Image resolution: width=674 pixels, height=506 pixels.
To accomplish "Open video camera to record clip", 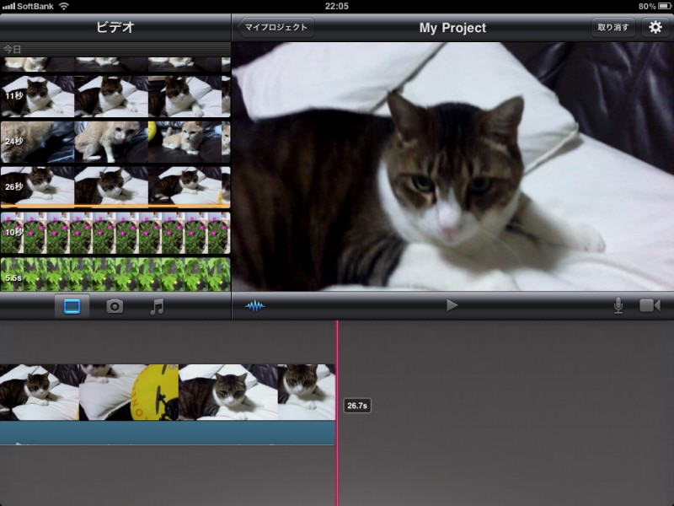I will click(x=650, y=305).
